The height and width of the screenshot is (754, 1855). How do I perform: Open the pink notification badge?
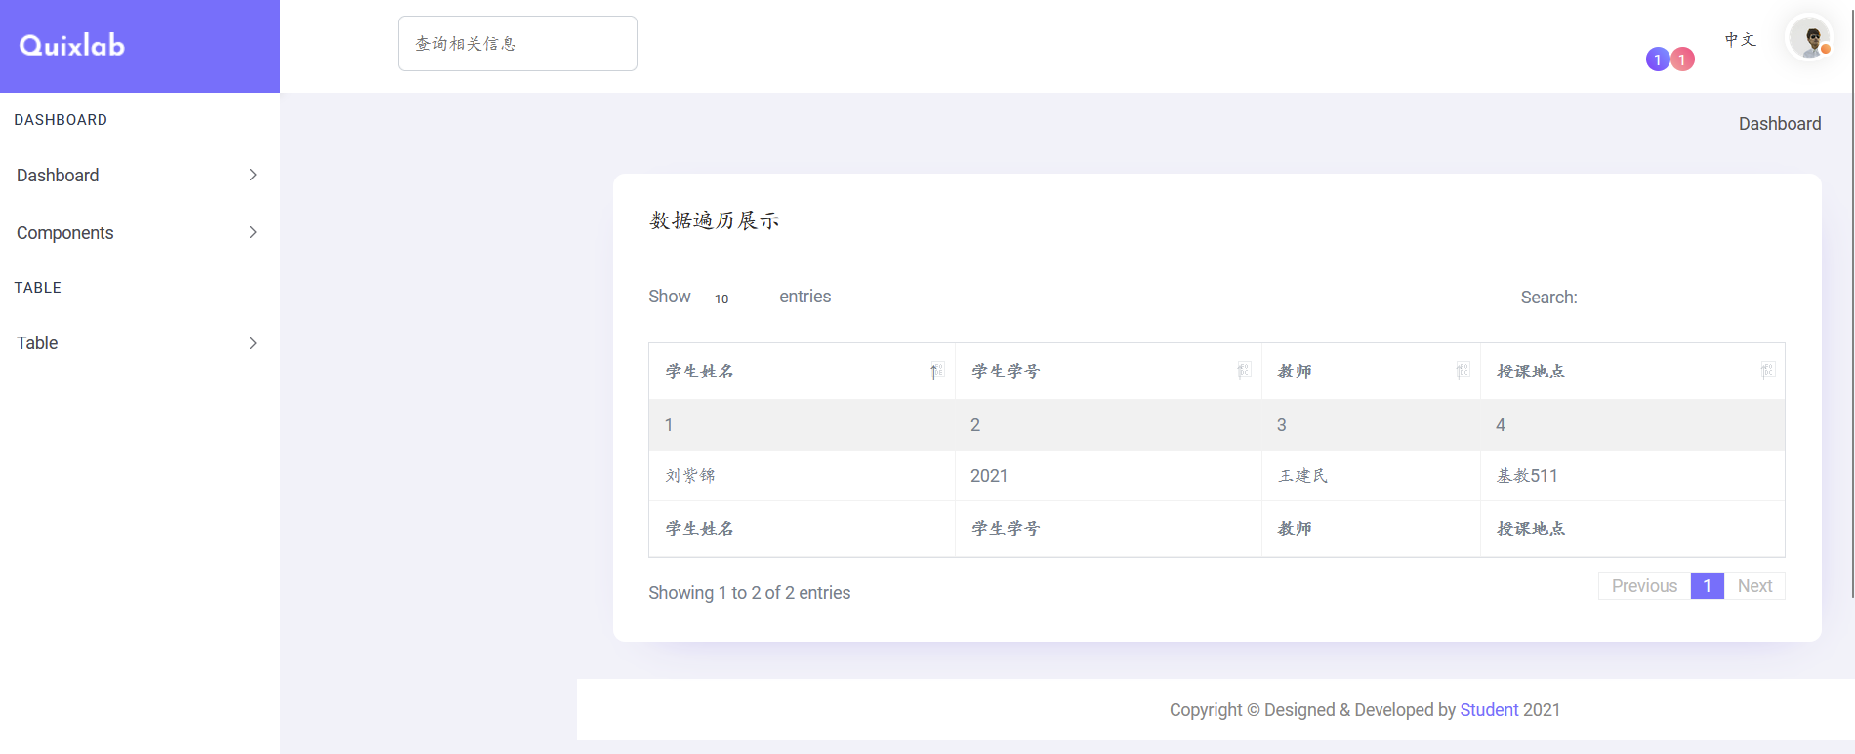(1682, 60)
